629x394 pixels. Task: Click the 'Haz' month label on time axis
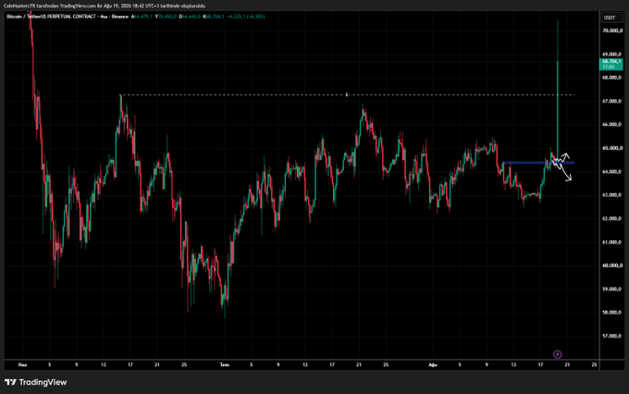point(22,364)
